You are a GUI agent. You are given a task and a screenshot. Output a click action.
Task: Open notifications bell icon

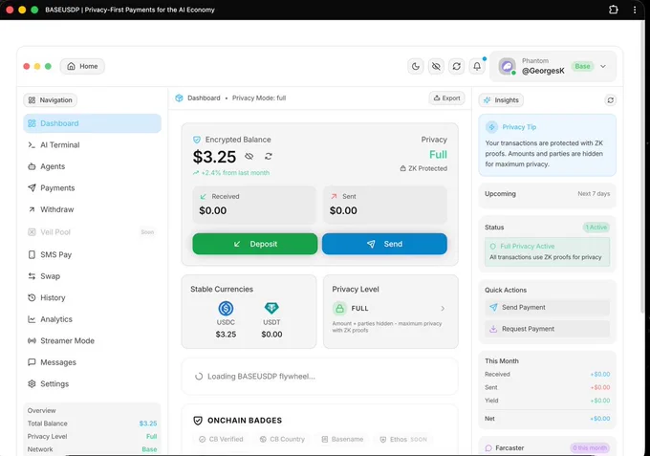point(477,66)
